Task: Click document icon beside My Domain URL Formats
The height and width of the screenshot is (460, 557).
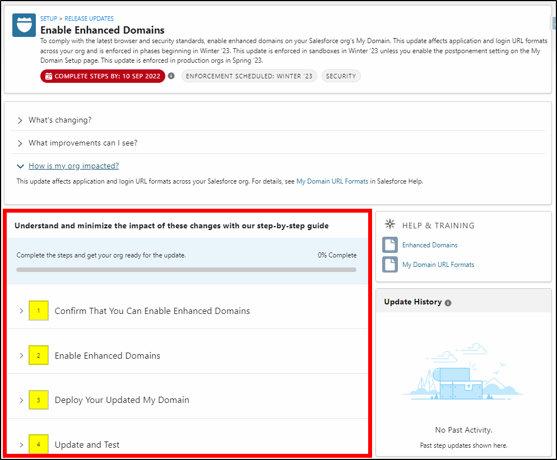Action: tap(390, 265)
